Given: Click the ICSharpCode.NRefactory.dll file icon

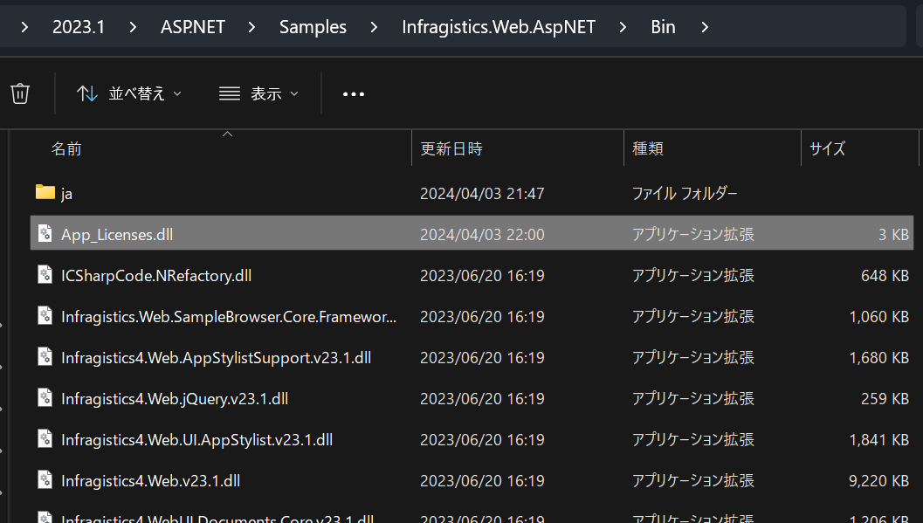Looking at the screenshot, I should tap(45, 275).
